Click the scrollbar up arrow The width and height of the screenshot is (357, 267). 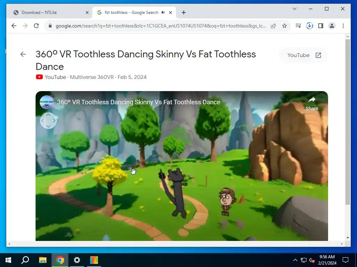click(348, 36)
